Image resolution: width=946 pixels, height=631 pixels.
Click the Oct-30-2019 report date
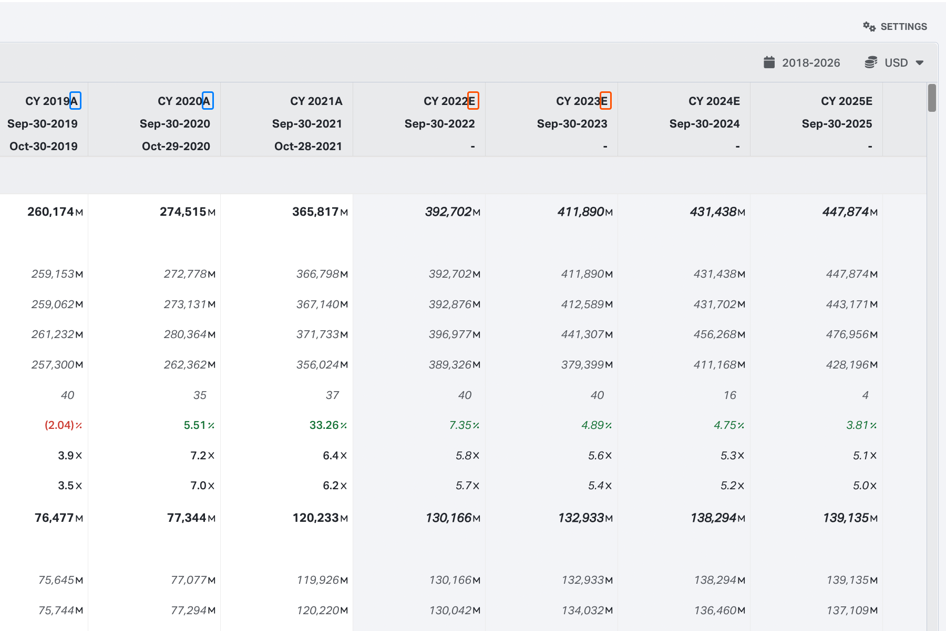point(44,146)
